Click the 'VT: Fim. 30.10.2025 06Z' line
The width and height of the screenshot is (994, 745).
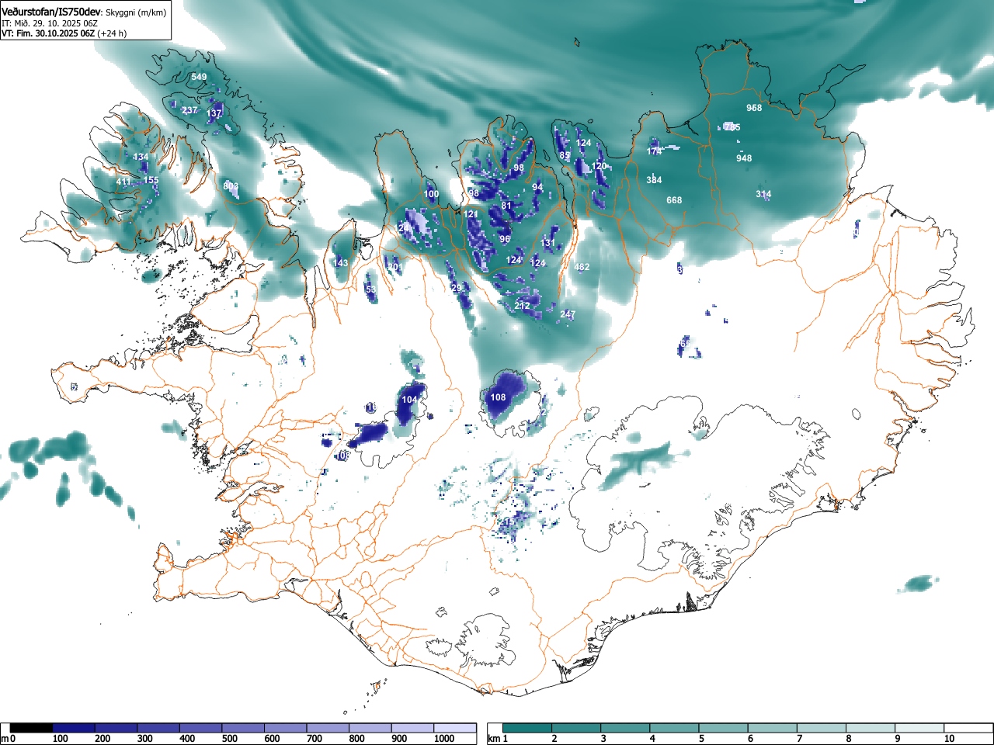coord(48,33)
